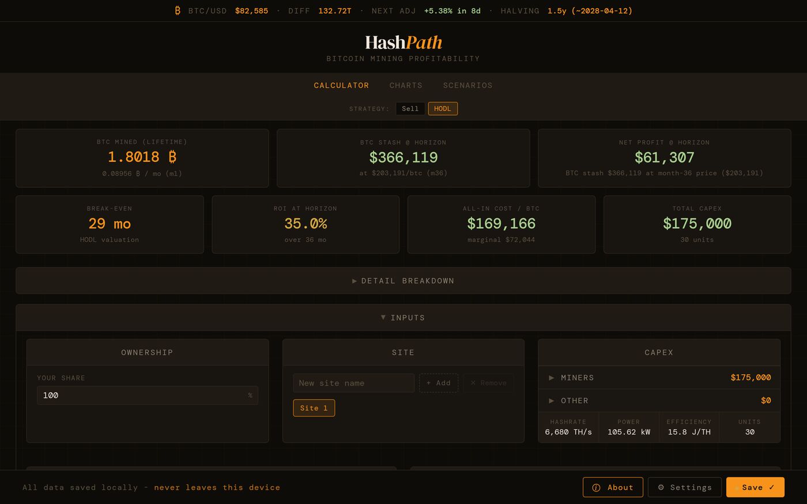Click the efficiency value 15.8 J/TH
This screenshot has height=504, width=807.
pyautogui.click(x=689, y=432)
